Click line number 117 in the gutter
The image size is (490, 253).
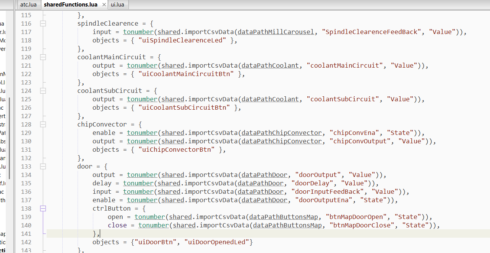(x=26, y=32)
